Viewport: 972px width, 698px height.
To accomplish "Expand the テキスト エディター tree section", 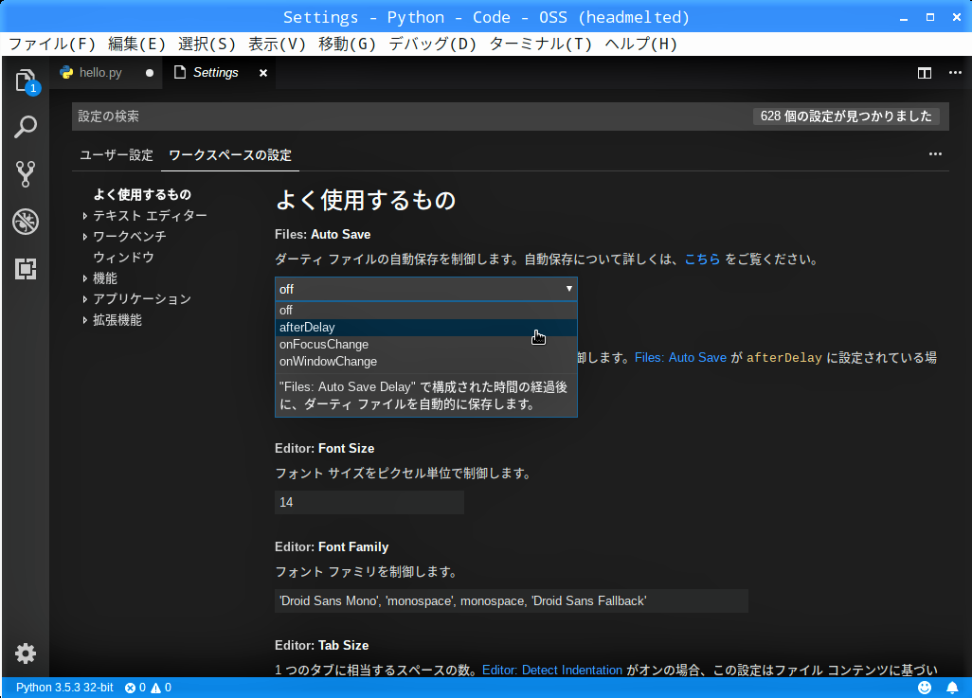I will pyautogui.click(x=85, y=216).
